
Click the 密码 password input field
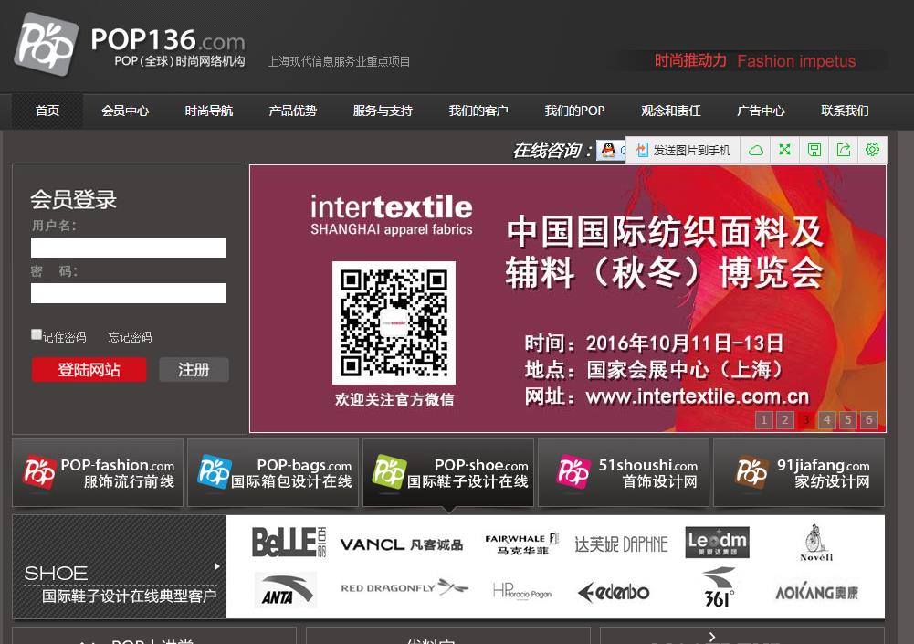[129, 293]
